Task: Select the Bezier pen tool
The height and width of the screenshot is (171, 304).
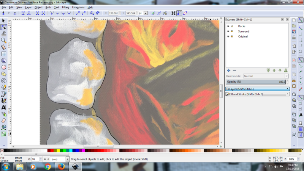Action: 3,94
